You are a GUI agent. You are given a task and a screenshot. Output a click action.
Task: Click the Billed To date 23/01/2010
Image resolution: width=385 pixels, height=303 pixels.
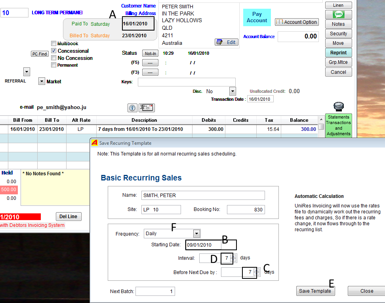(x=134, y=35)
